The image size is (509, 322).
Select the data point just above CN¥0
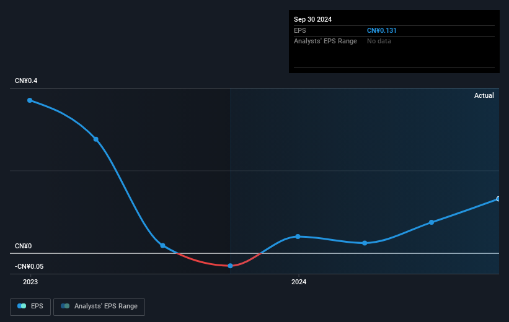point(163,246)
